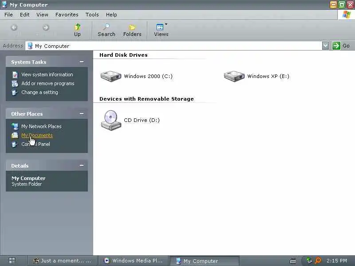The width and height of the screenshot is (355, 266).
Task: Click the My Network Places icon
Action: pos(15,126)
